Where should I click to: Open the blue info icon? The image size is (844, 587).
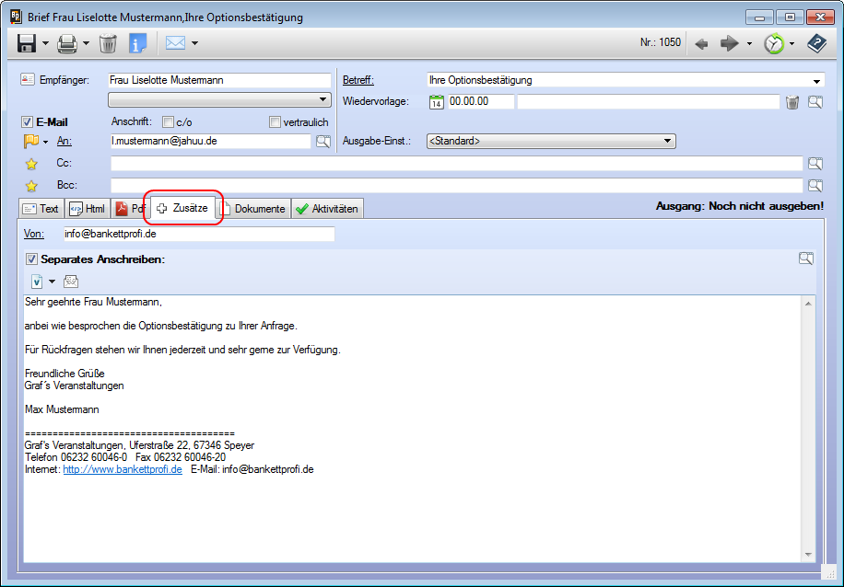[x=138, y=43]
